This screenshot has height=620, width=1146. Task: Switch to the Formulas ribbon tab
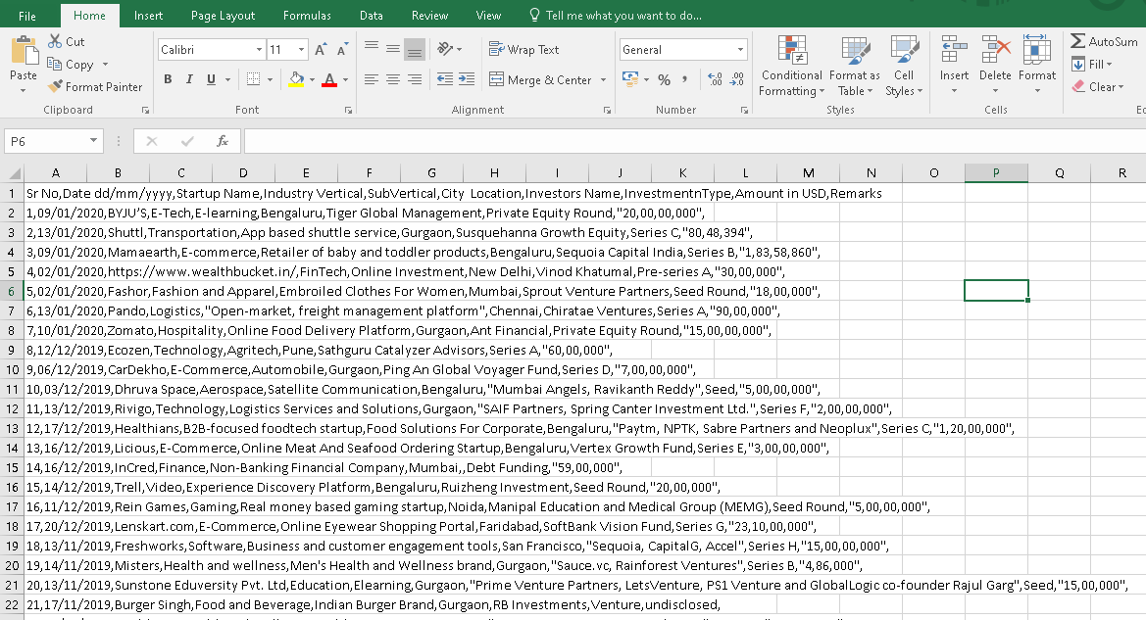[307, 15]
